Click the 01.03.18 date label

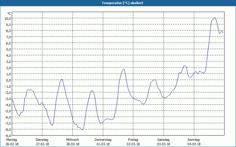(x=103, y=144)
